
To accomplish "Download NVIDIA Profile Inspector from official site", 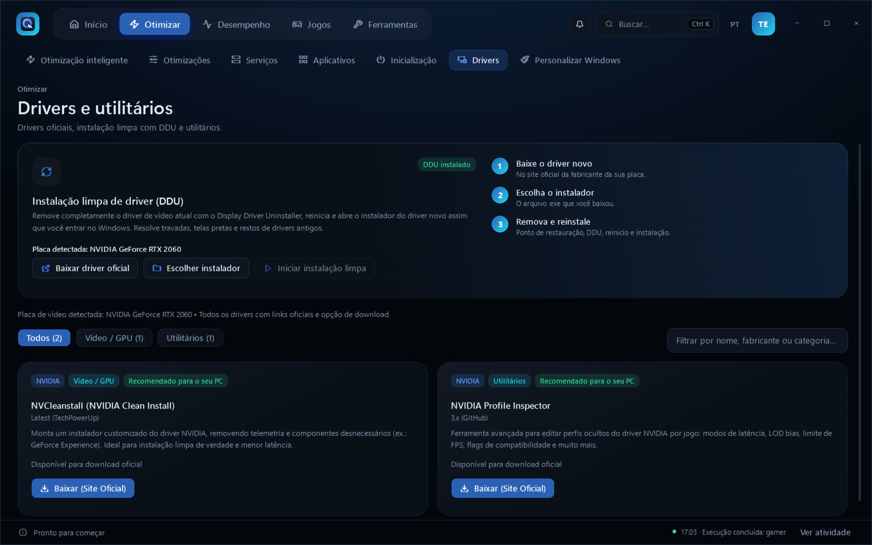I will click(x=503, y=488).
